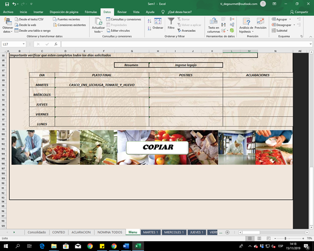Open Avanzadas filter options

point(186,31)
